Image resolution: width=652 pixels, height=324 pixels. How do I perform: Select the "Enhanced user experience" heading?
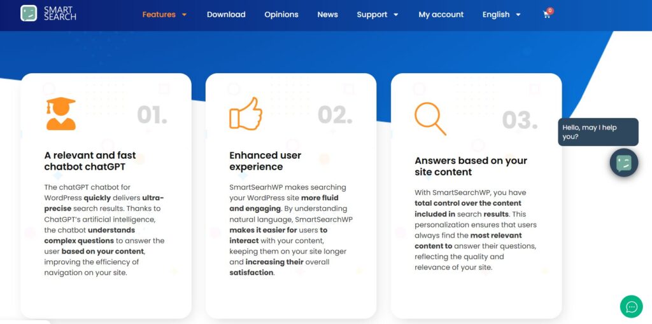coord(266,161)
